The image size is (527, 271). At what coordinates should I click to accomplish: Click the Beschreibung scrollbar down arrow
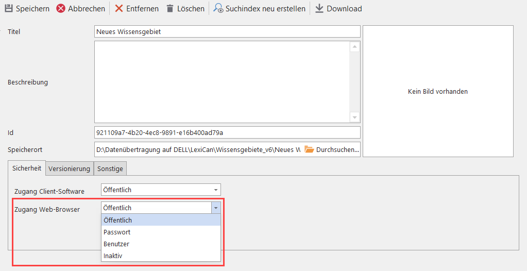point(354,117)
